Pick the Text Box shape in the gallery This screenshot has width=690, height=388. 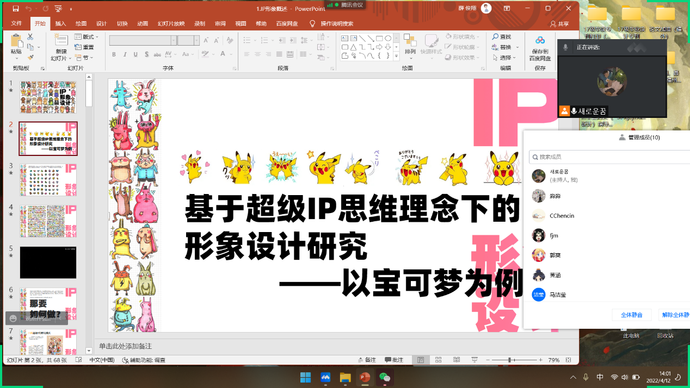tap(345, 38)
